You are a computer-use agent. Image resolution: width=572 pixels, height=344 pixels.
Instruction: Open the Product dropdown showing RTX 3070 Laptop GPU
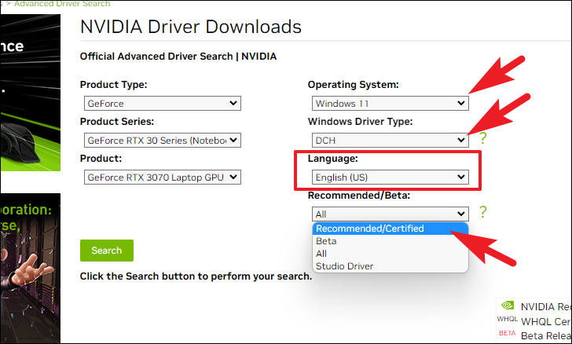163,177
